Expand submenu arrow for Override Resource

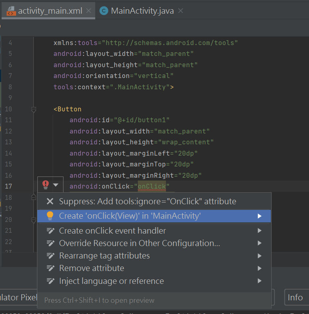tap(260, 243)
